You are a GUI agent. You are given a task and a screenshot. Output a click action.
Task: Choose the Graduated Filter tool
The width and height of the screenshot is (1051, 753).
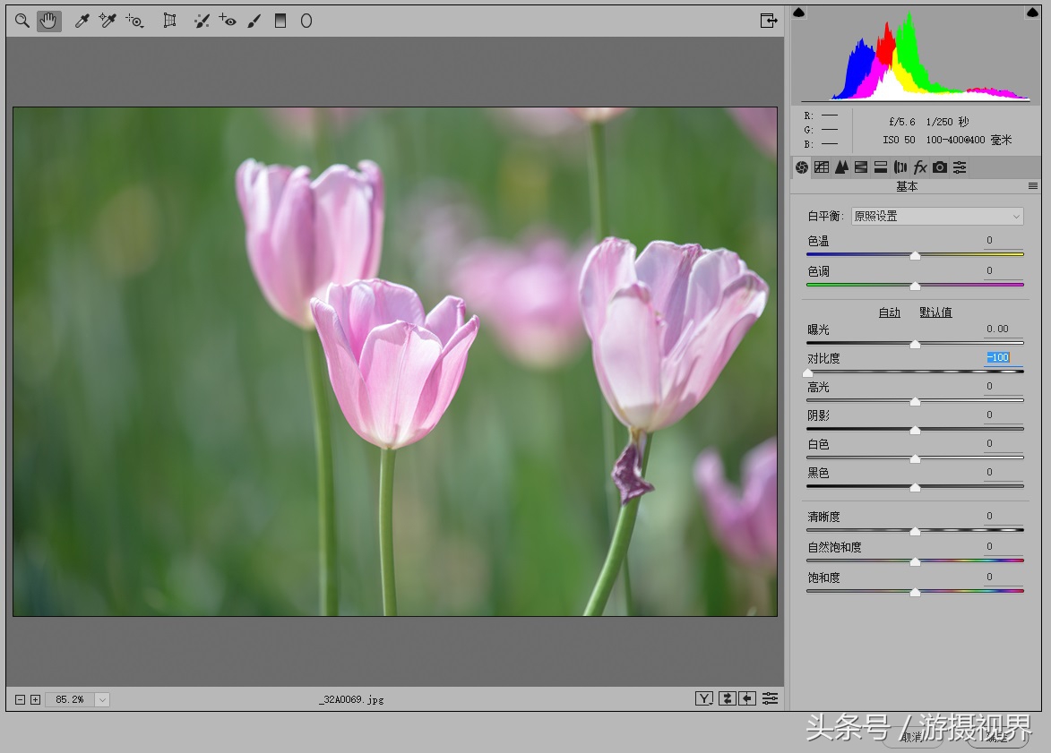pyautogui.click(x=280, y=21)
